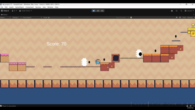This screenshot has height=110, width=195.
Task: Click the 'Player is grounded.' console message
Action: (9, 106)
